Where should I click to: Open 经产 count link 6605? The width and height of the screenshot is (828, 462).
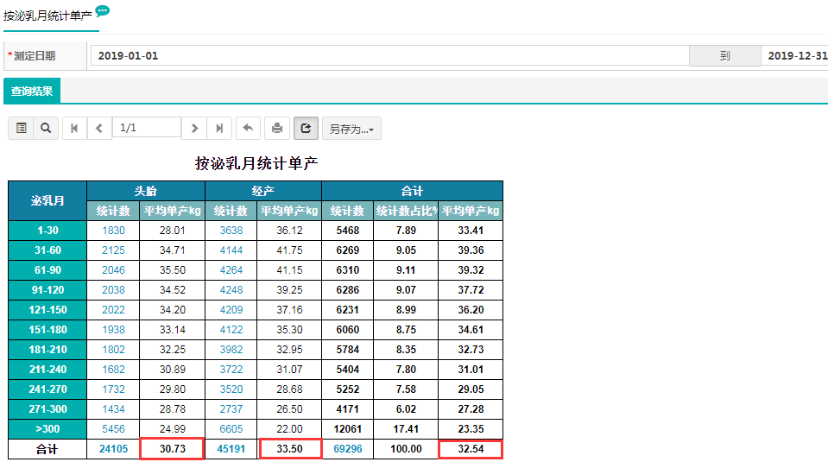(x=231, y=428)
